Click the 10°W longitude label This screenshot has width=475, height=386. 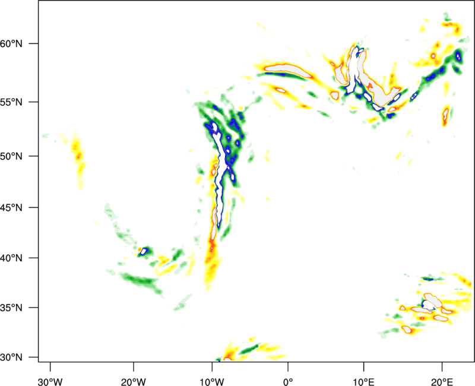pyautogui.click(x=211, y=382)
